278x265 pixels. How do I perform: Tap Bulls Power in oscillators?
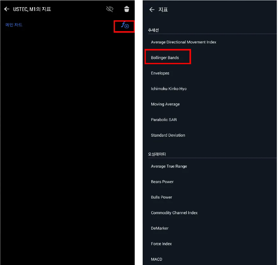pos(161,197)
